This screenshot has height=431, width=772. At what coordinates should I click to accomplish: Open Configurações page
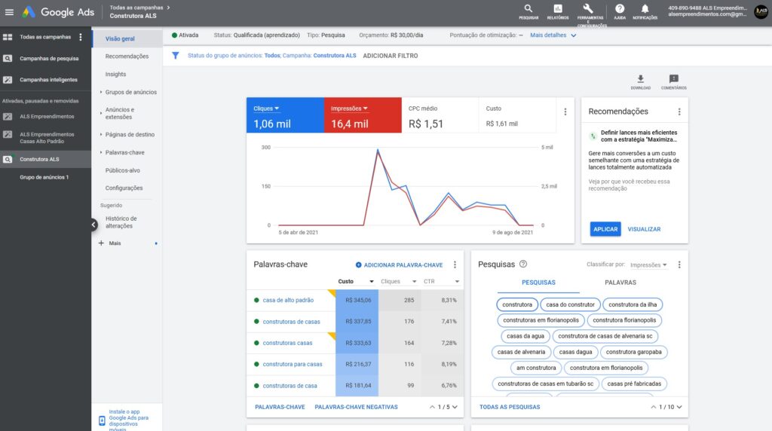point(124,188)
